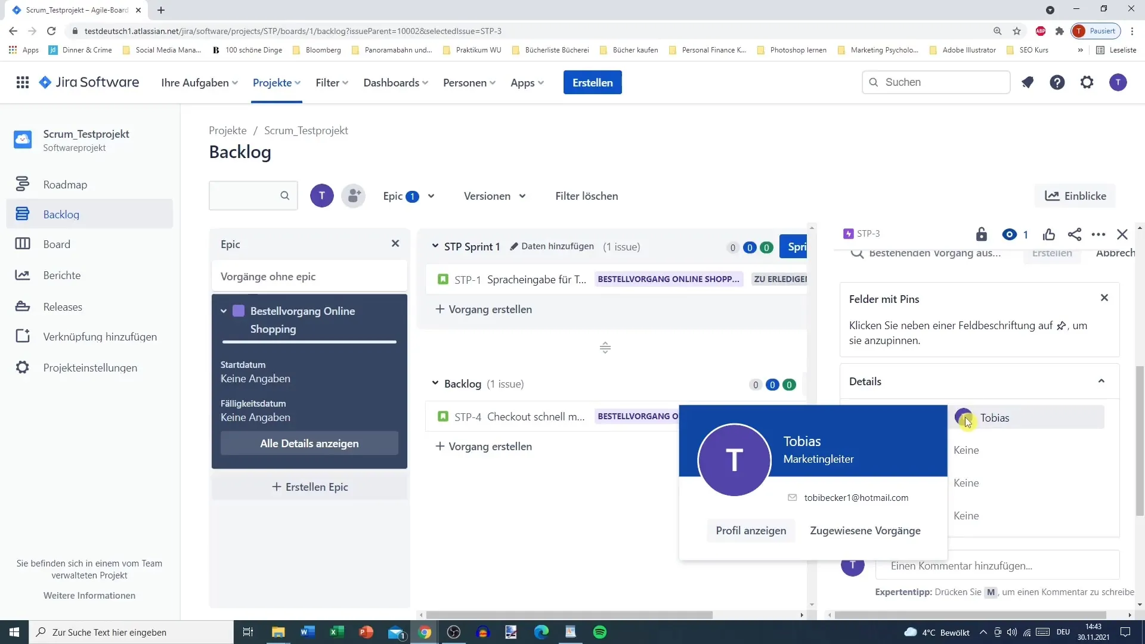Close the Epic panel
1145x644 pixels.
pos(395,243)
